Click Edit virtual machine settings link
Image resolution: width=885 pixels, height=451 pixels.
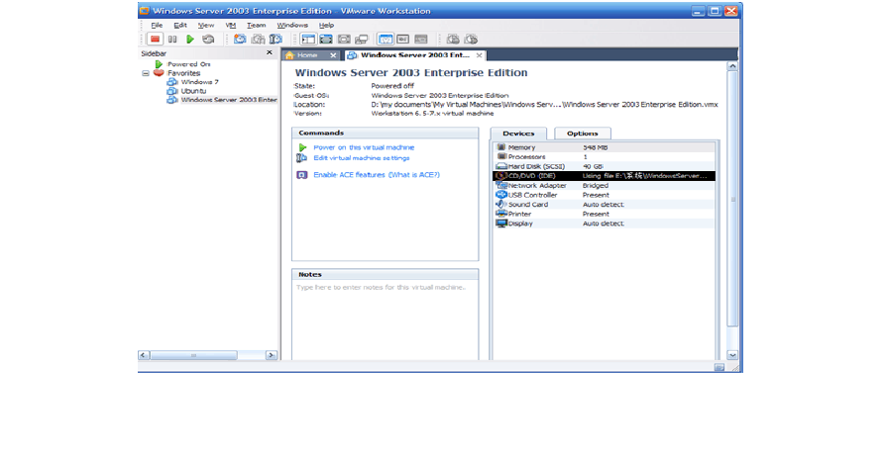(x=361, y=157)
